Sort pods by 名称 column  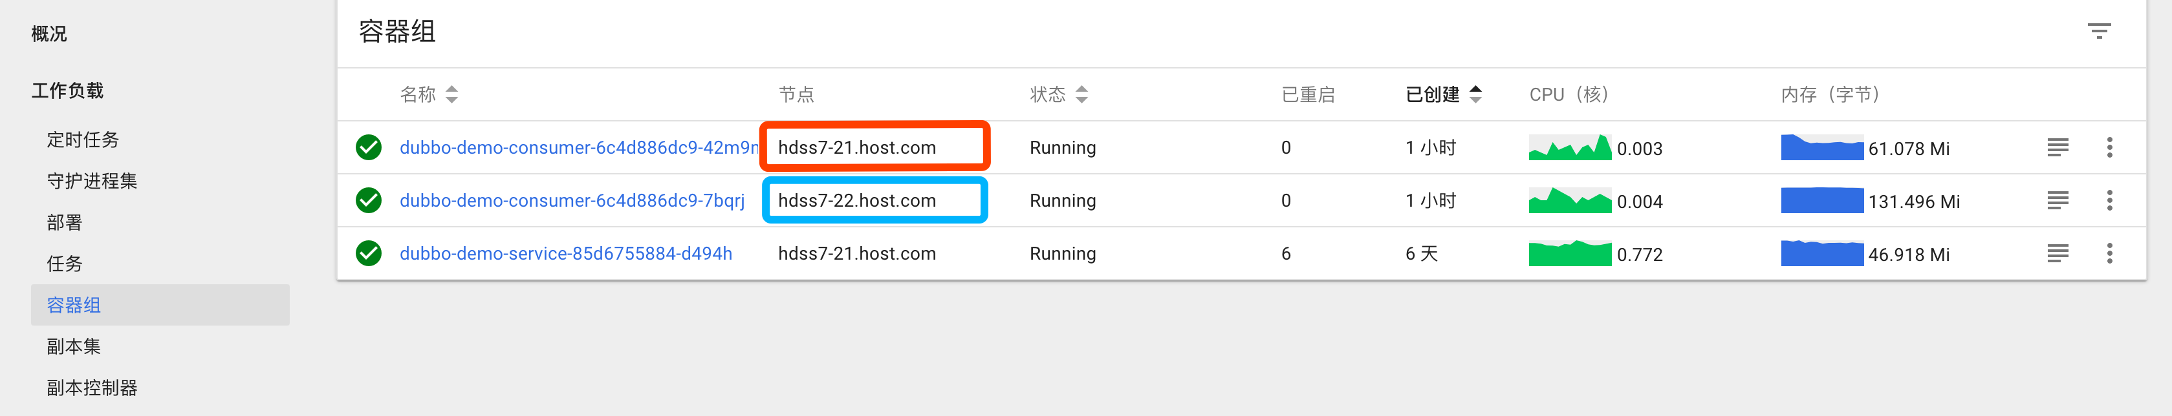coord(428,94)
